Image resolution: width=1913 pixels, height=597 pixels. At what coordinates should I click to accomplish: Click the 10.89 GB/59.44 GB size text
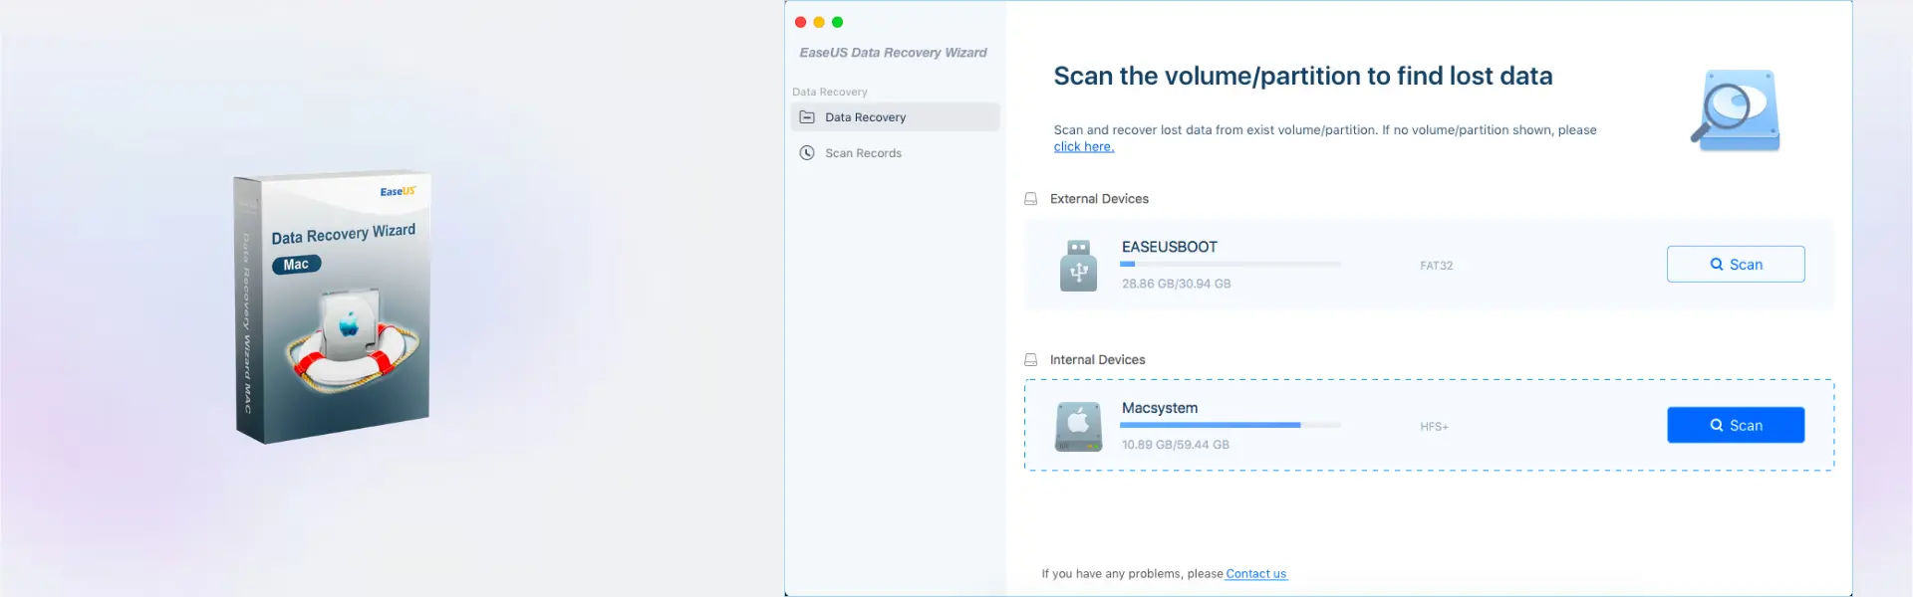click(x=1176, y=445)
